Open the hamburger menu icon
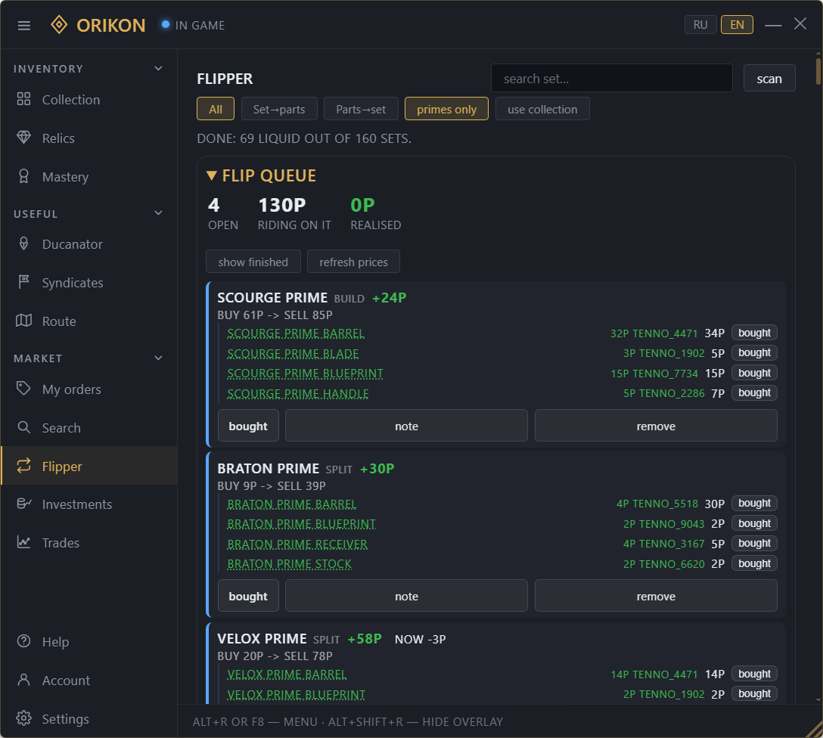The width and height of the screenshot is (823, 738). [x=24, y=25]
